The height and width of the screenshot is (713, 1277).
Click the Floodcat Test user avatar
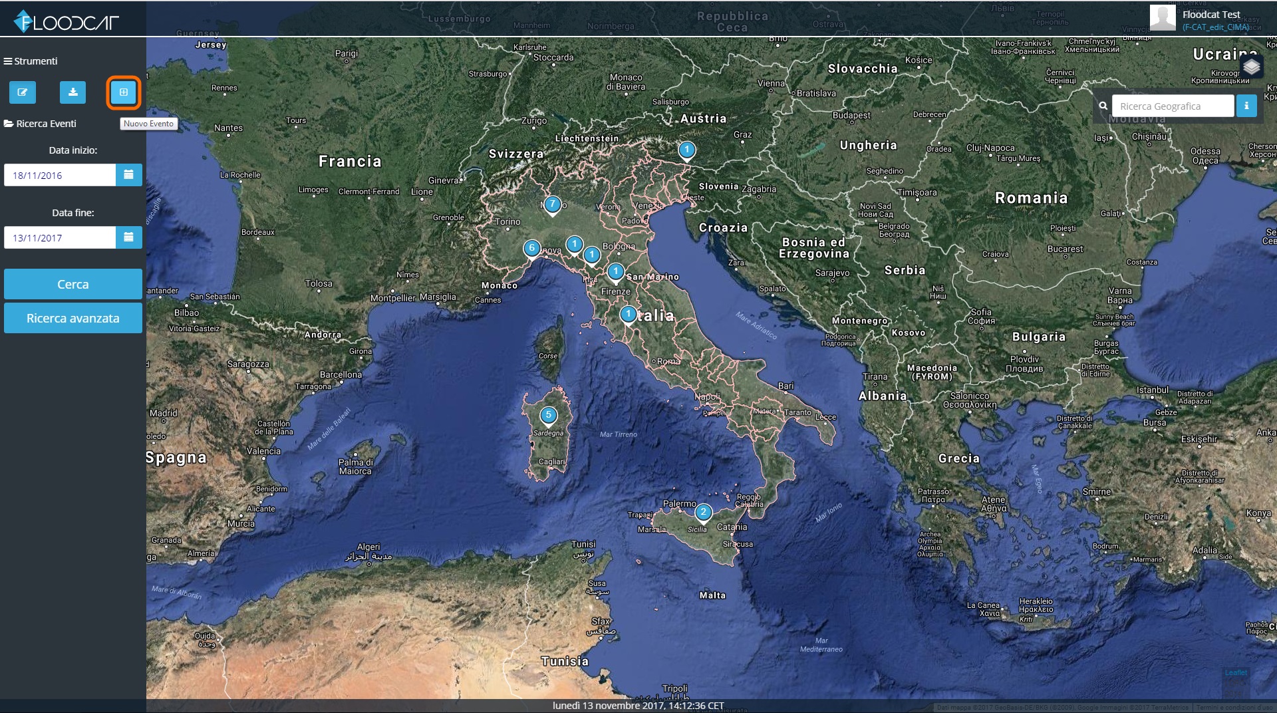[x=1163, y=18]
